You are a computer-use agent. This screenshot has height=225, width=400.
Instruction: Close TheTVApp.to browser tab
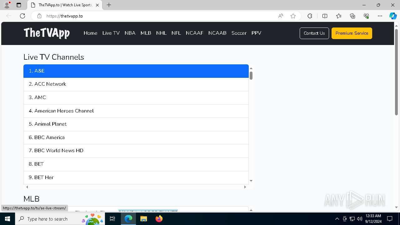[97, 5]
